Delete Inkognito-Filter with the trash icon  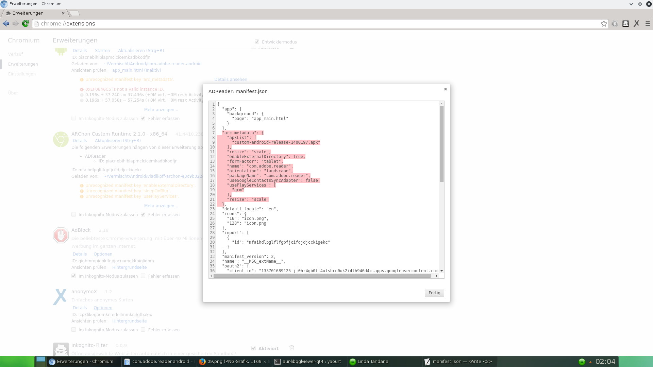(x=291, y=348)
